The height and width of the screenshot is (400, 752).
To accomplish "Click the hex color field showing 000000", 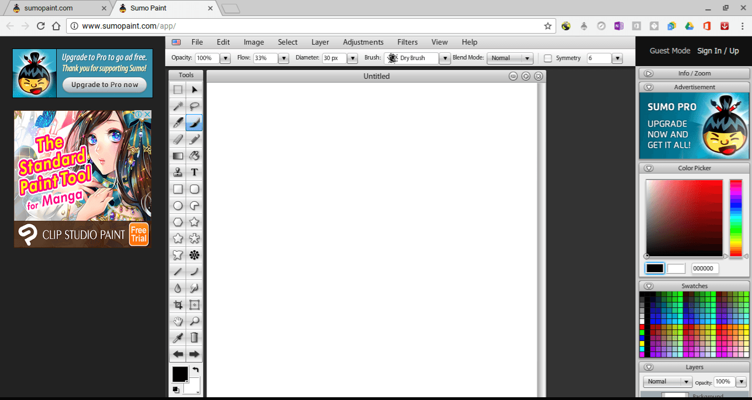I will (705, 268).
